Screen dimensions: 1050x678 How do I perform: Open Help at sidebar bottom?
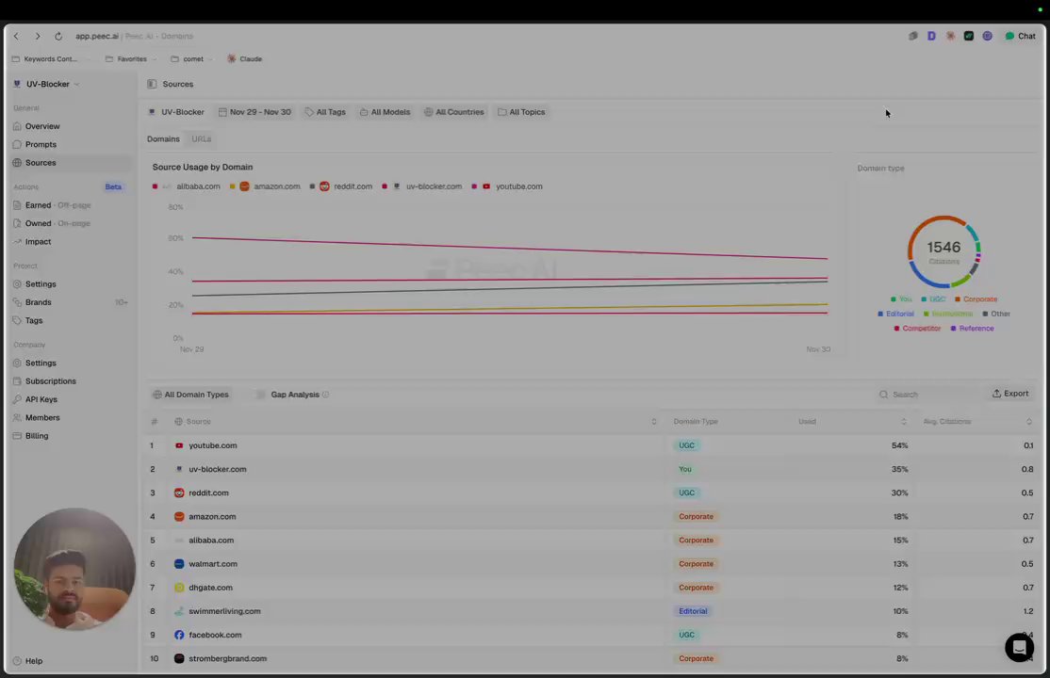tap(28, 661)
